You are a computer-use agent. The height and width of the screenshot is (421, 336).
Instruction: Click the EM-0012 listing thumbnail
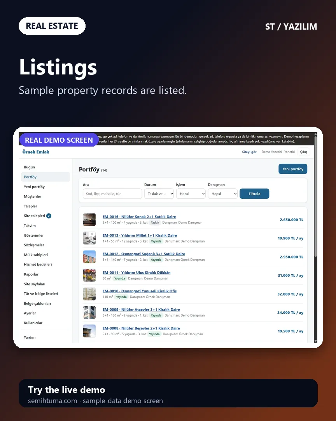[x=89, y=256]
